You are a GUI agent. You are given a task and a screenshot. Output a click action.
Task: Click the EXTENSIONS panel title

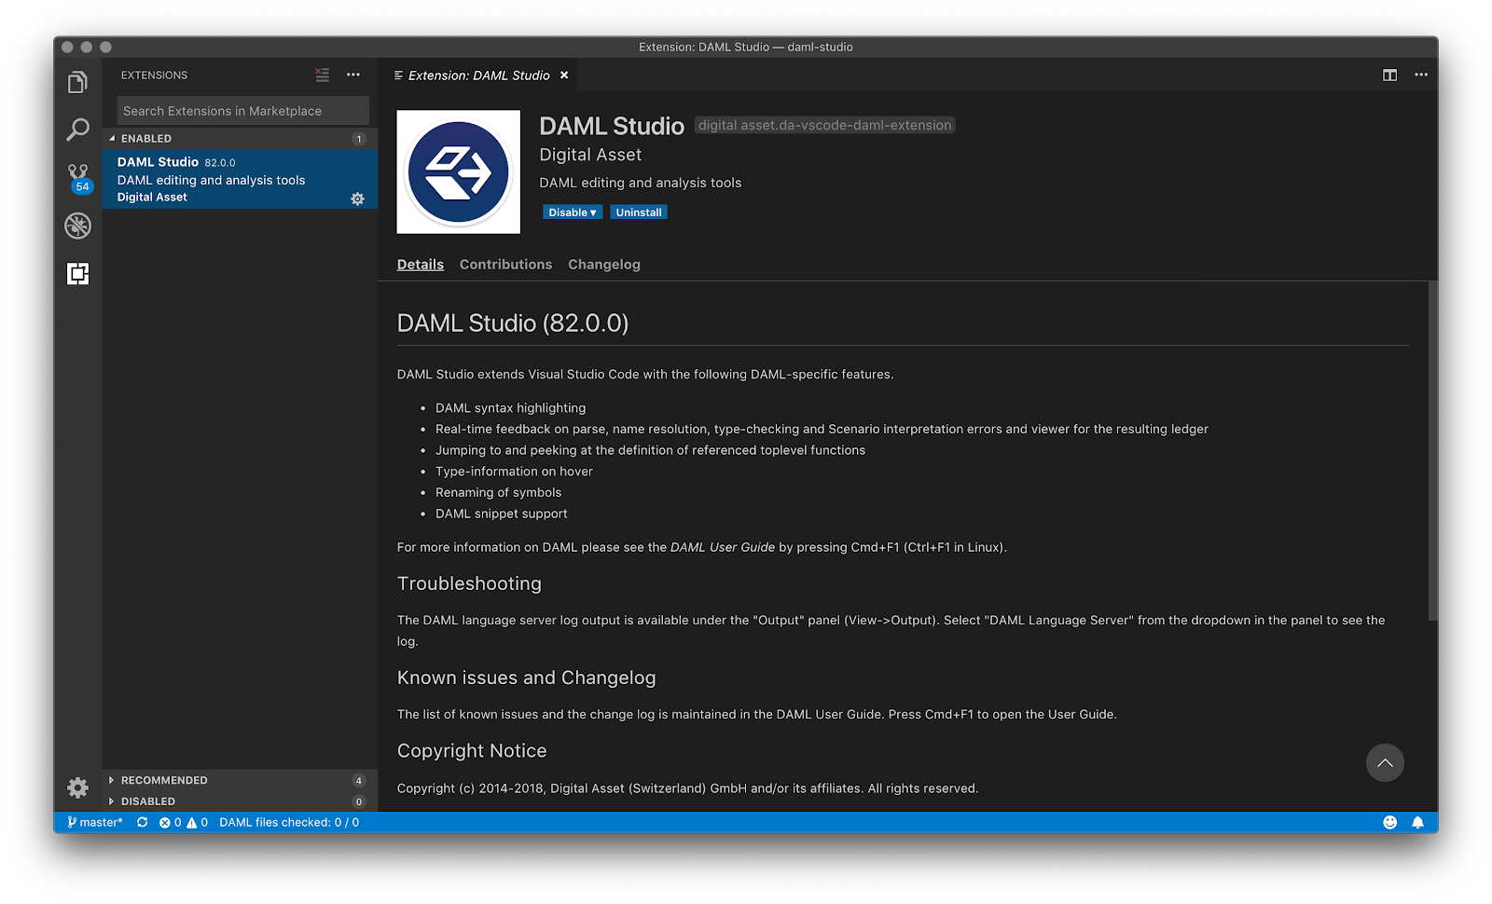(155, 75)
